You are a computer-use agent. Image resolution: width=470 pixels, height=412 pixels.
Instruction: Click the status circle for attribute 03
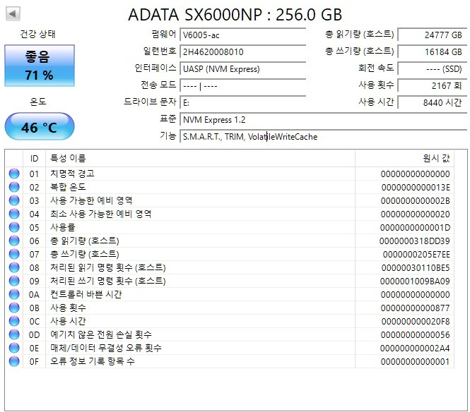tap(14, 200)
